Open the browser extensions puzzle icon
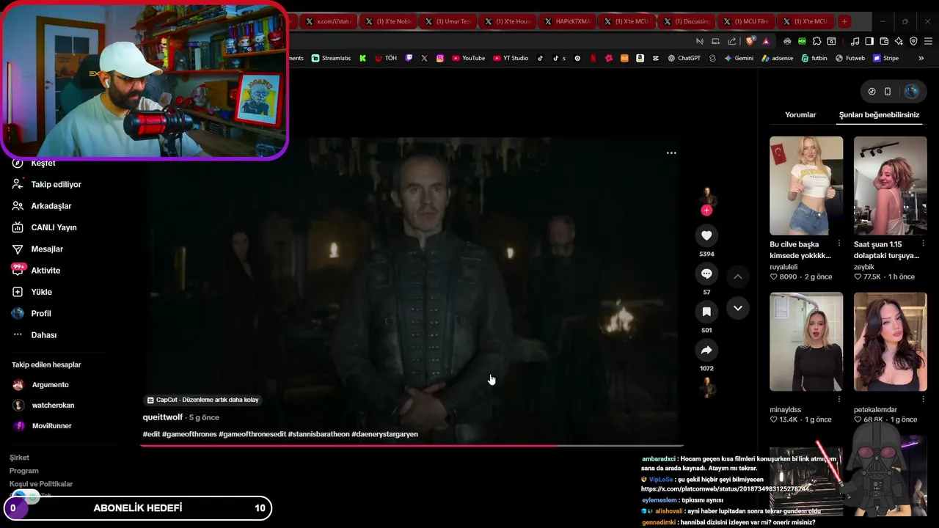 point(816,41)
